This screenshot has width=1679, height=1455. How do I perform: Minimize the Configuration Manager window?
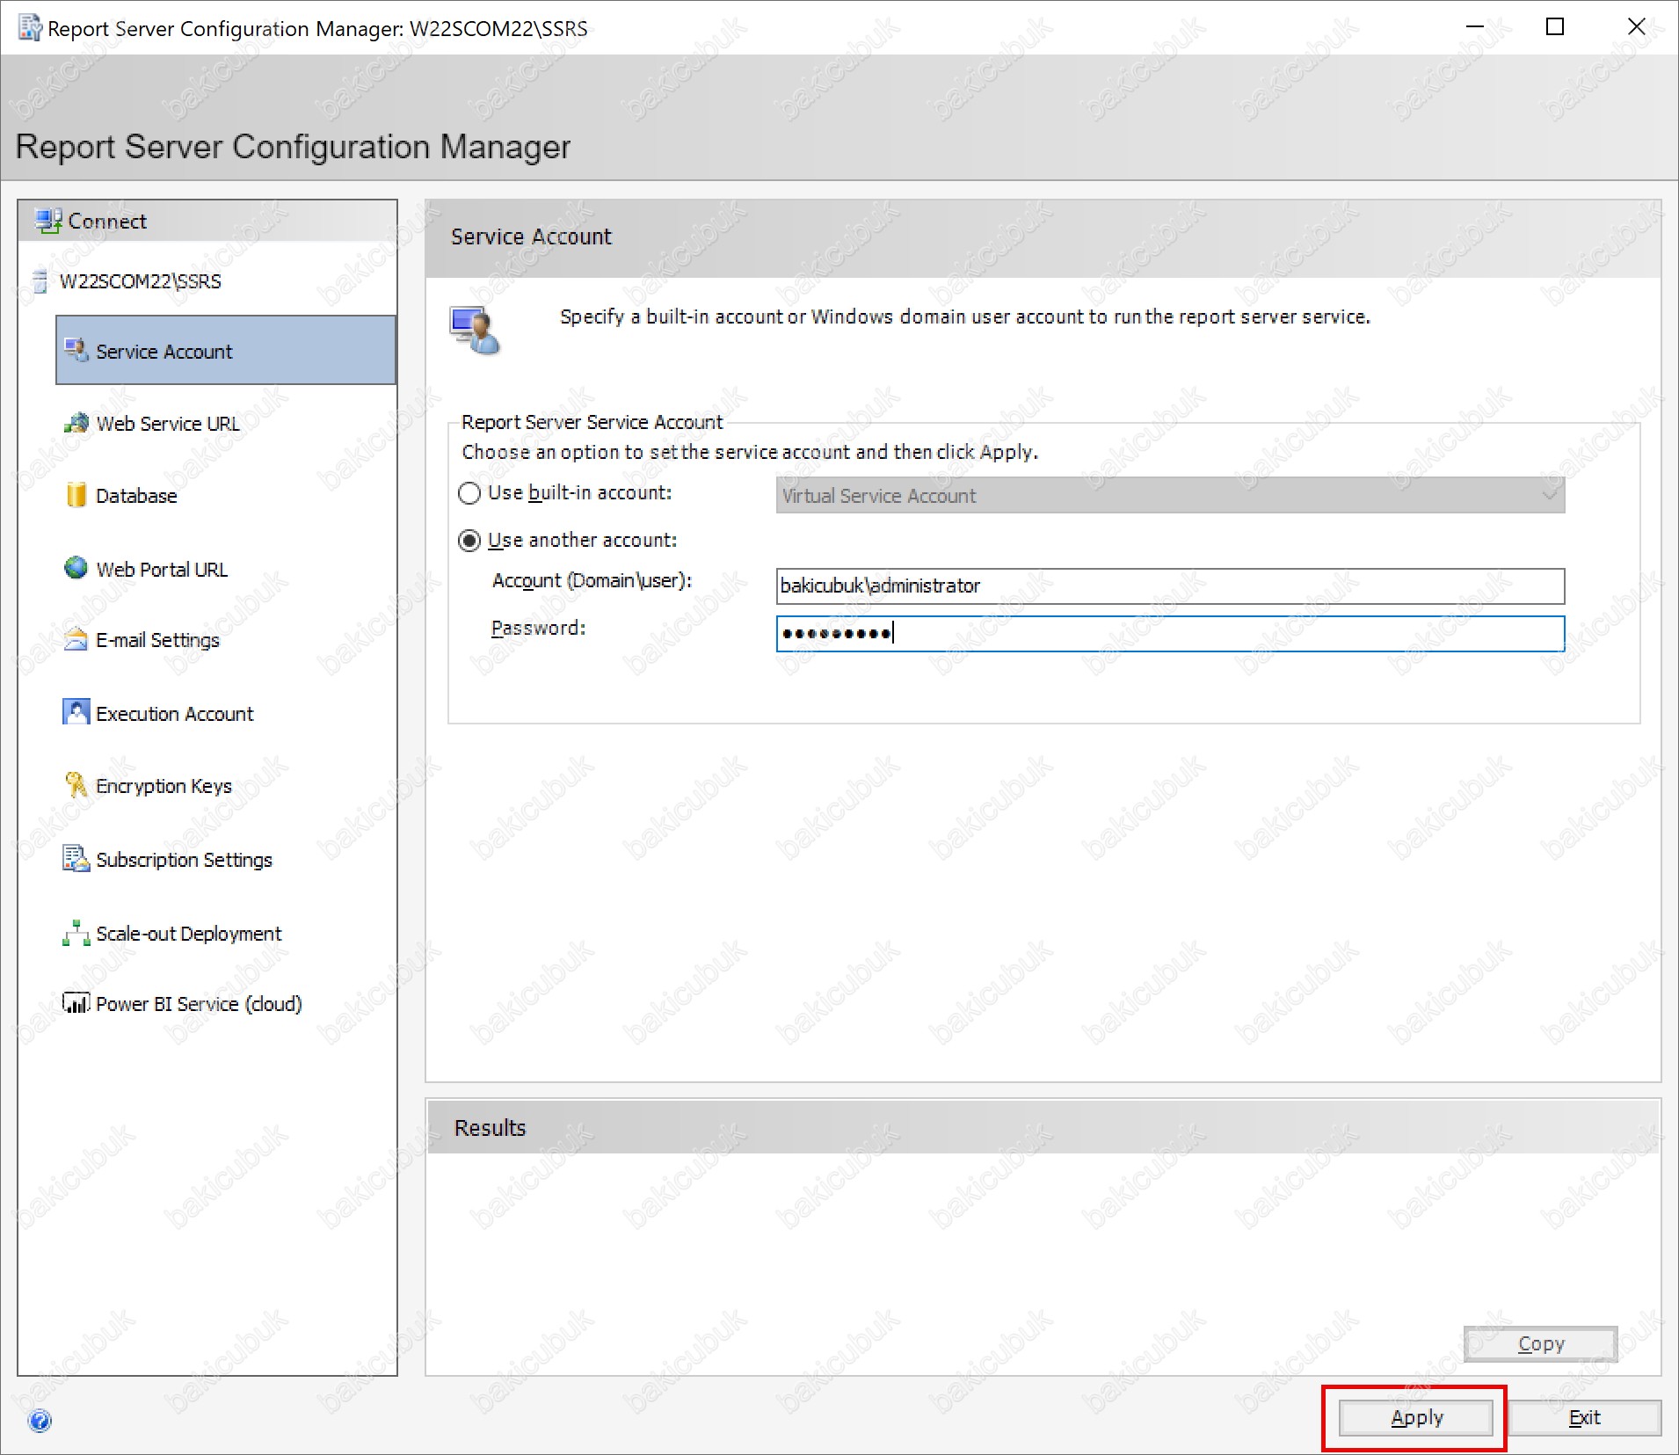click(x=1474, y=27)
